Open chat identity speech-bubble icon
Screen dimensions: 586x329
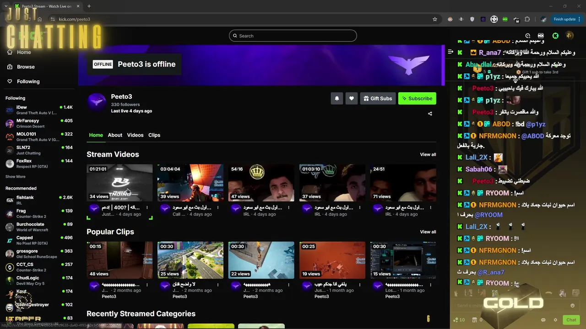tap(543, 320)
